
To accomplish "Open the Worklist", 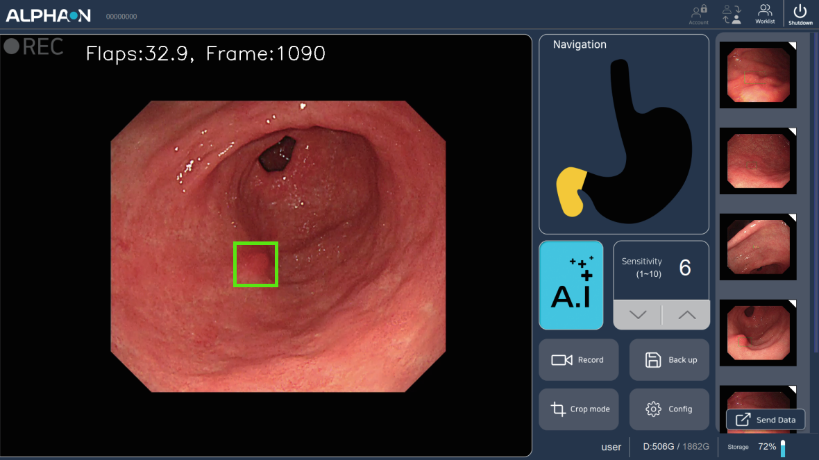I will 765,15.
